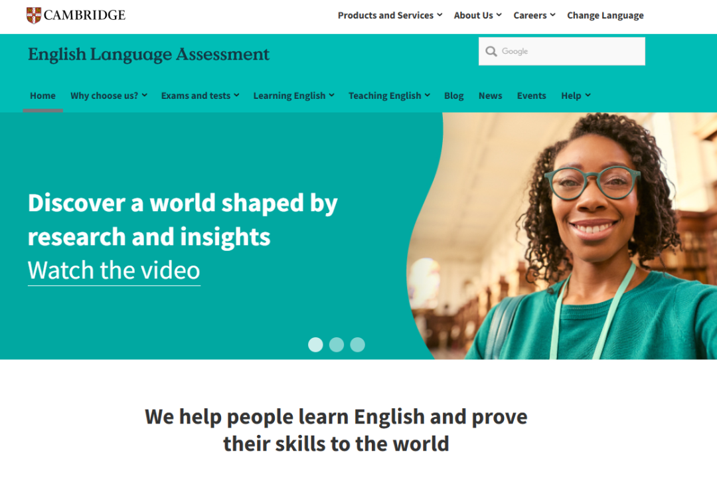Click the Watch the video link
This screenshot has width=717, height=480.
pos(114,270)
